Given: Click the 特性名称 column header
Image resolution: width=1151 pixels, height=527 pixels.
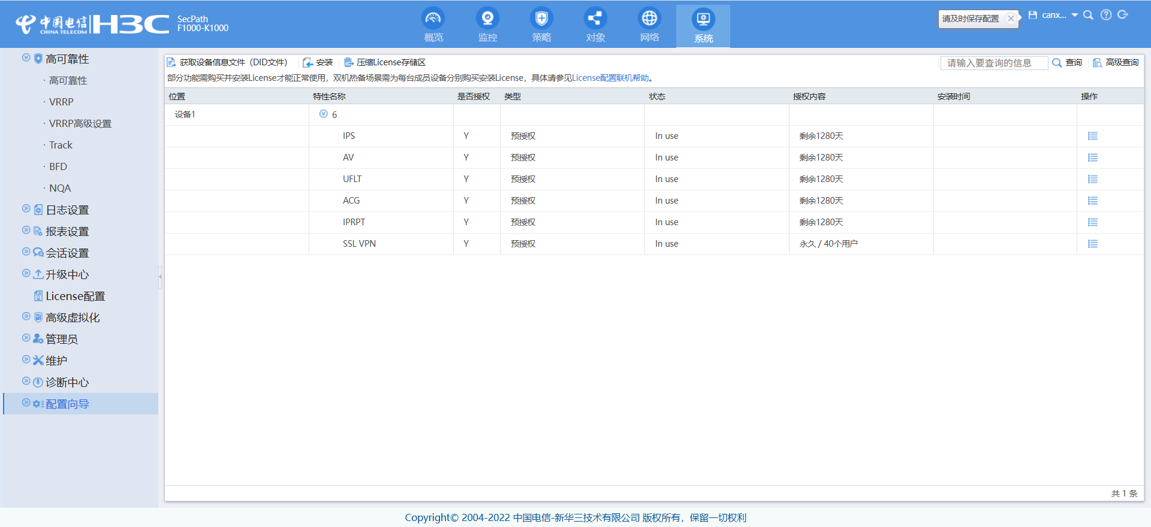Looking at the screenshot, I should point(329,96).
